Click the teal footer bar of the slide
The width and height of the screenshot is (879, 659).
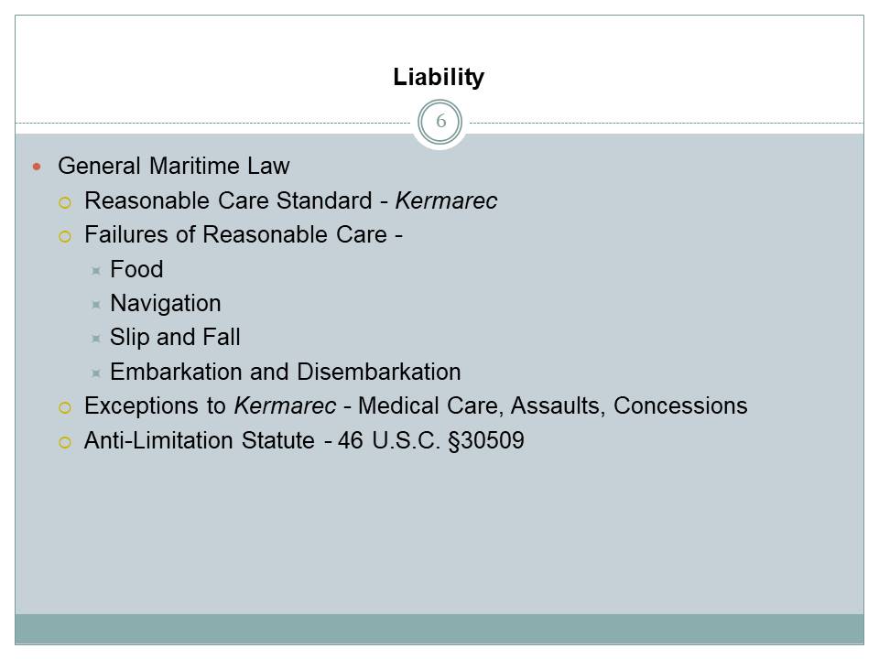439,629
